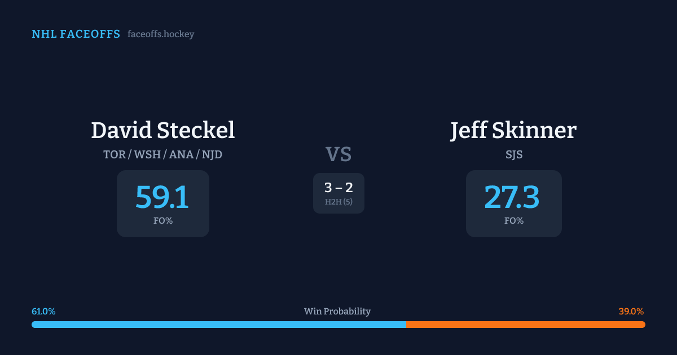Select the Jeff Skinner player name
Viewport: 677px width, 355px height.
(x=513, y=130)
